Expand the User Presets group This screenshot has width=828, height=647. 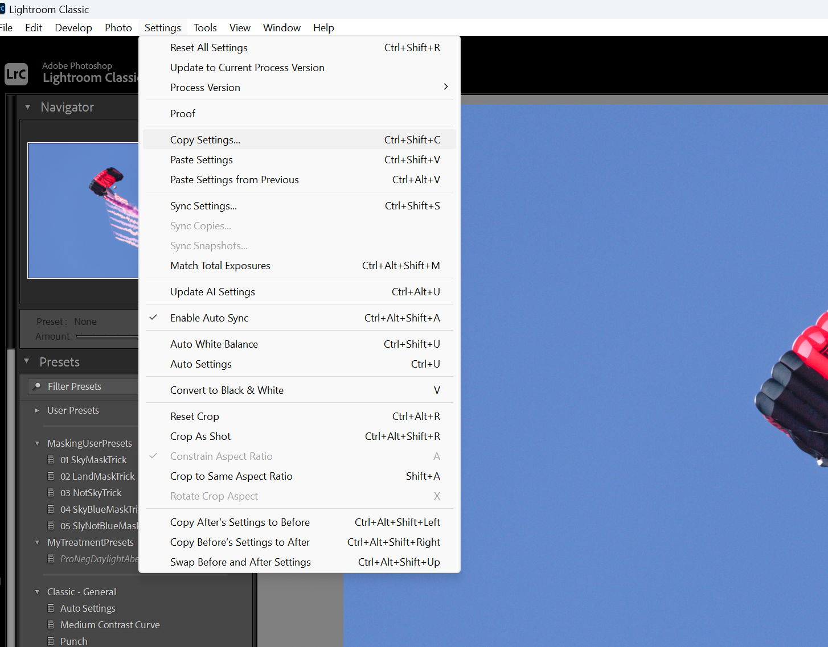click(x=36, y=410)
